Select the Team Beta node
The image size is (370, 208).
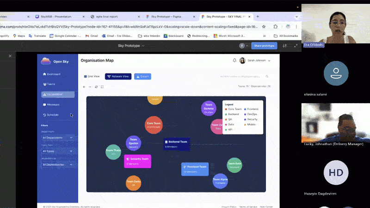pos(234,165)
